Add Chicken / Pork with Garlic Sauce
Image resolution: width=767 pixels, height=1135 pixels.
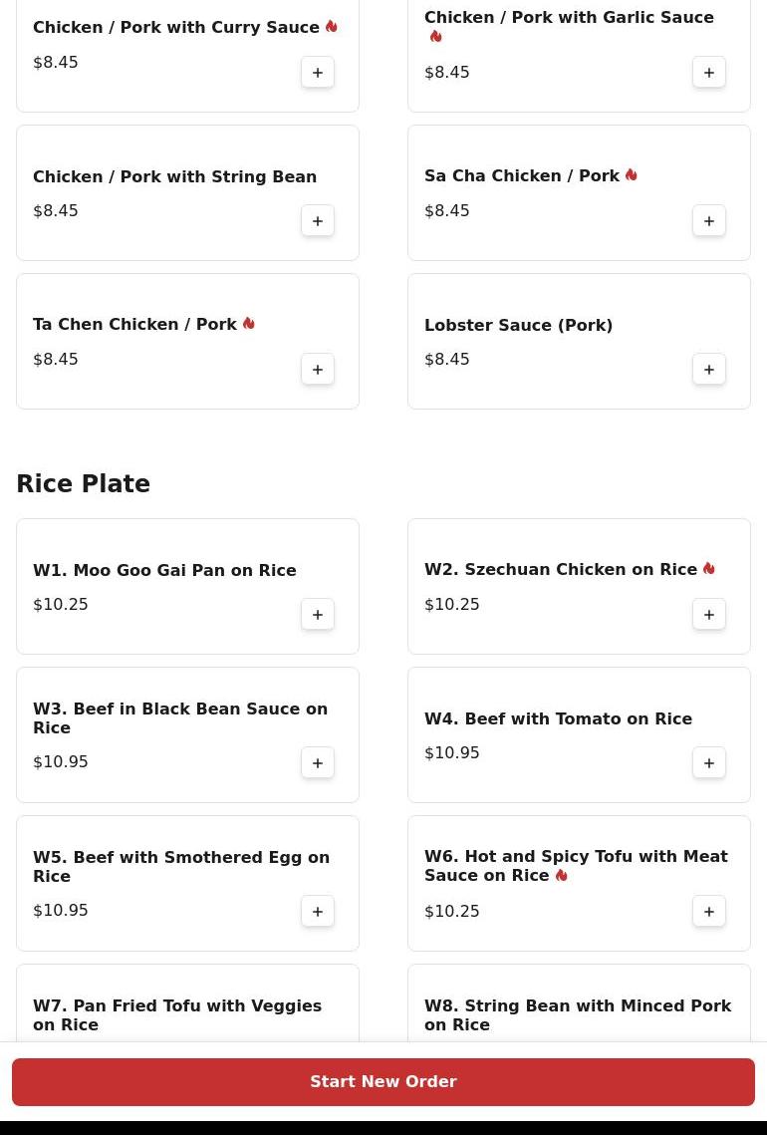pyautogui.click(x=709, y=73)
